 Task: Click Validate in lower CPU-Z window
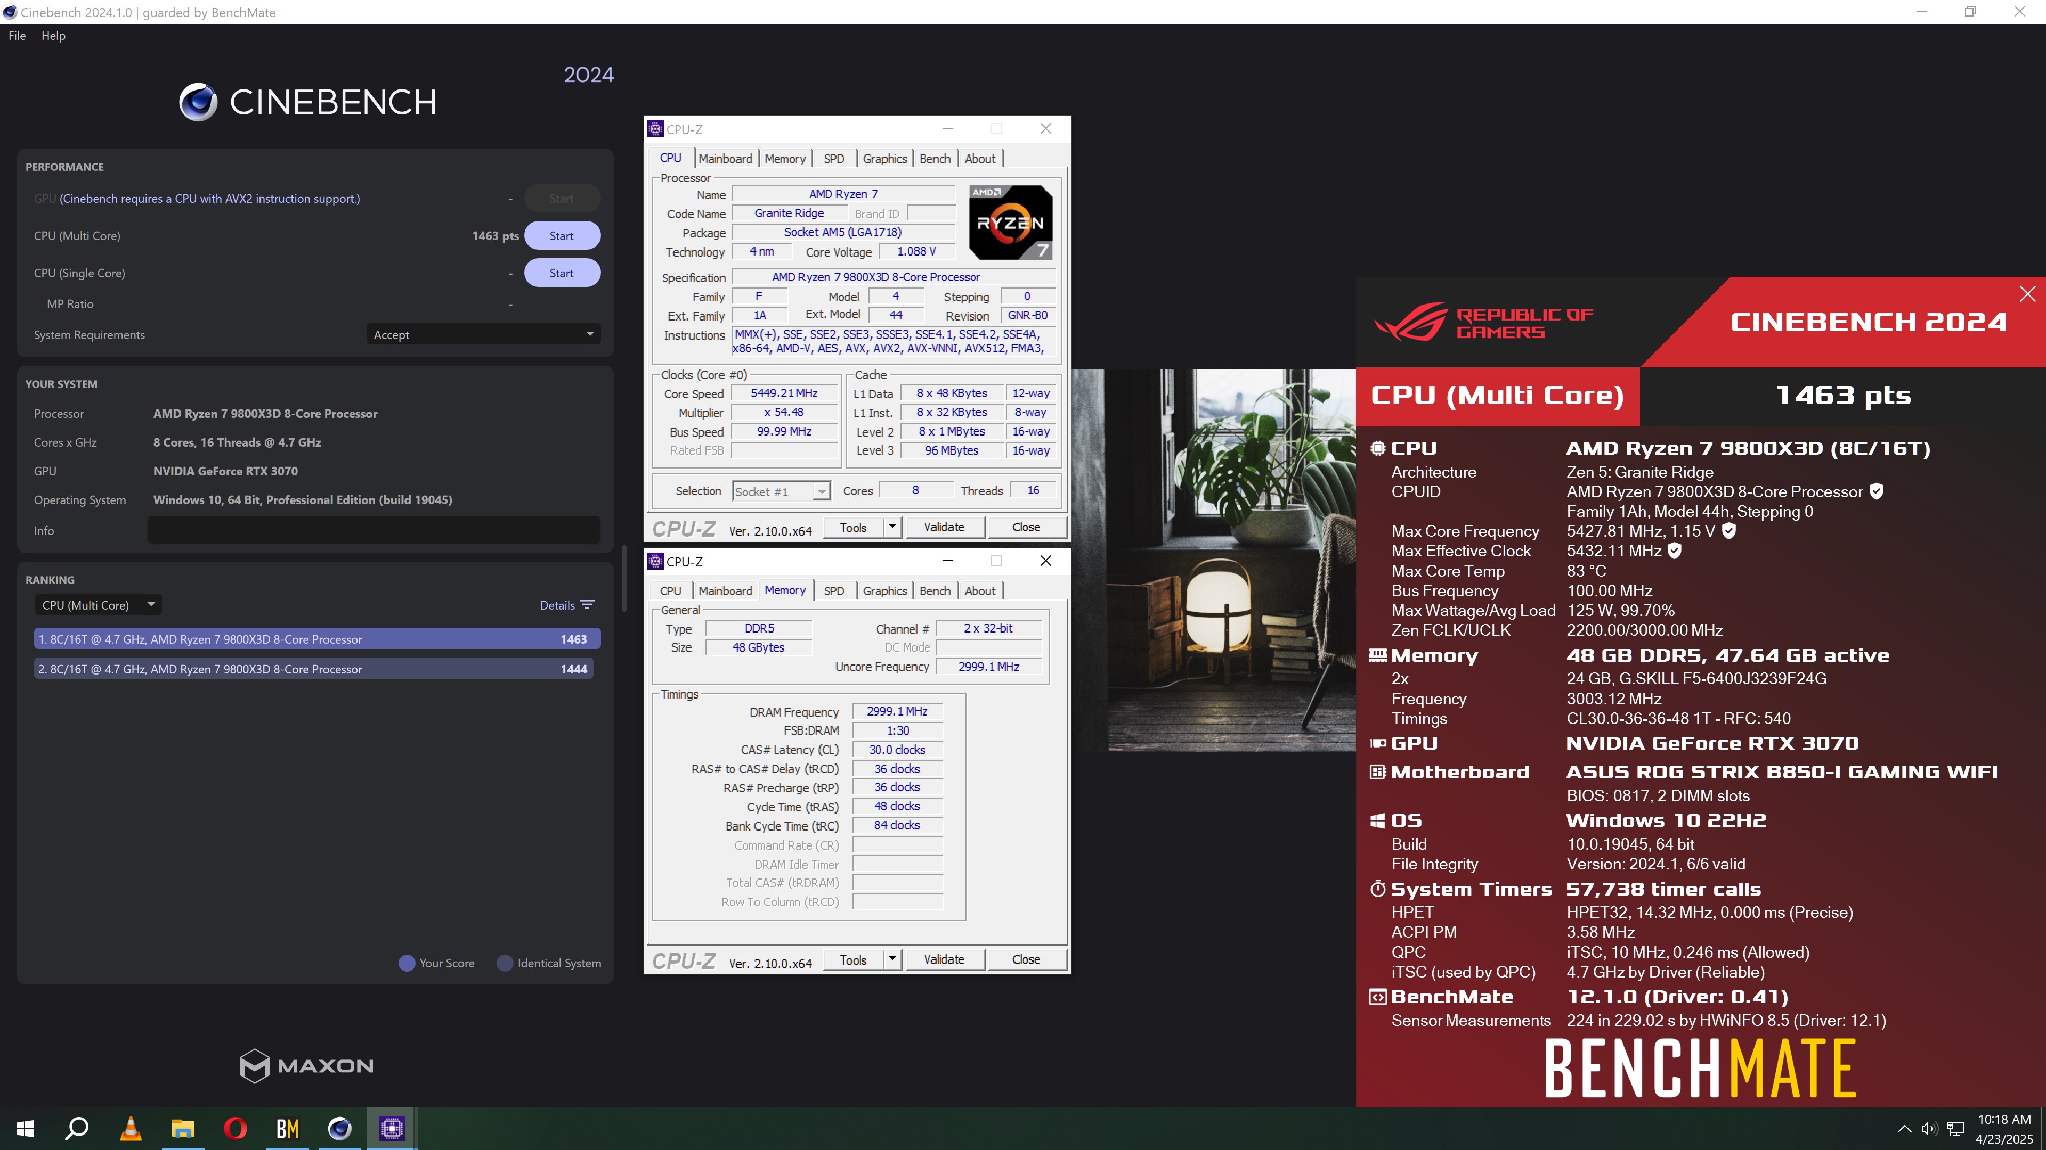pos(944,959)
